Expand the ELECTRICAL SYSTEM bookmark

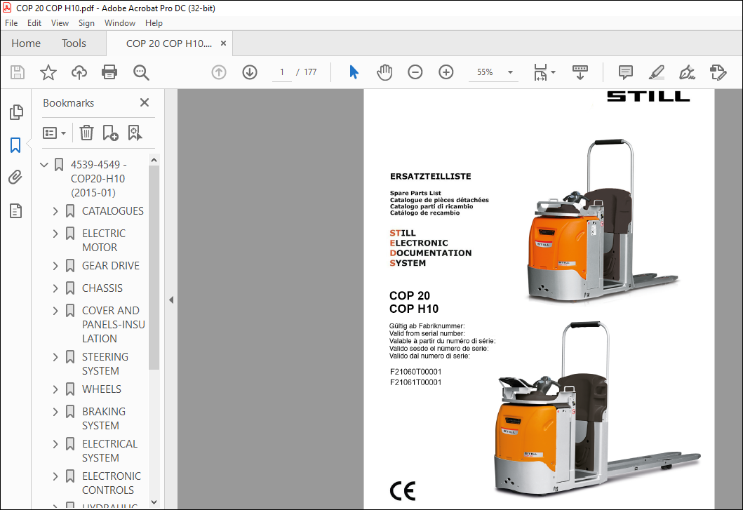55,444
